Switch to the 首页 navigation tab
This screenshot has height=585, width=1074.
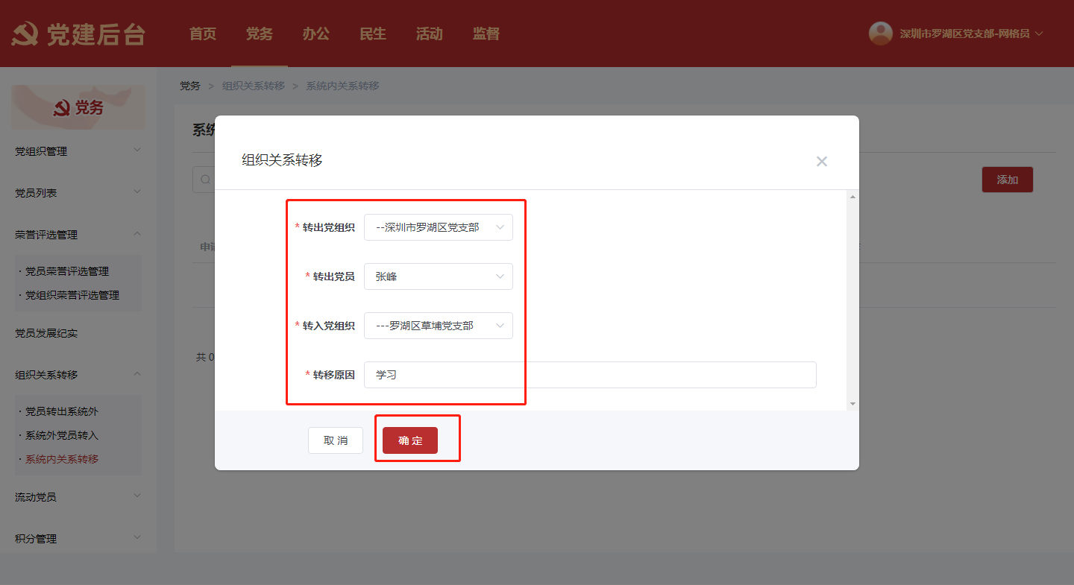click(x=203, y=34)
